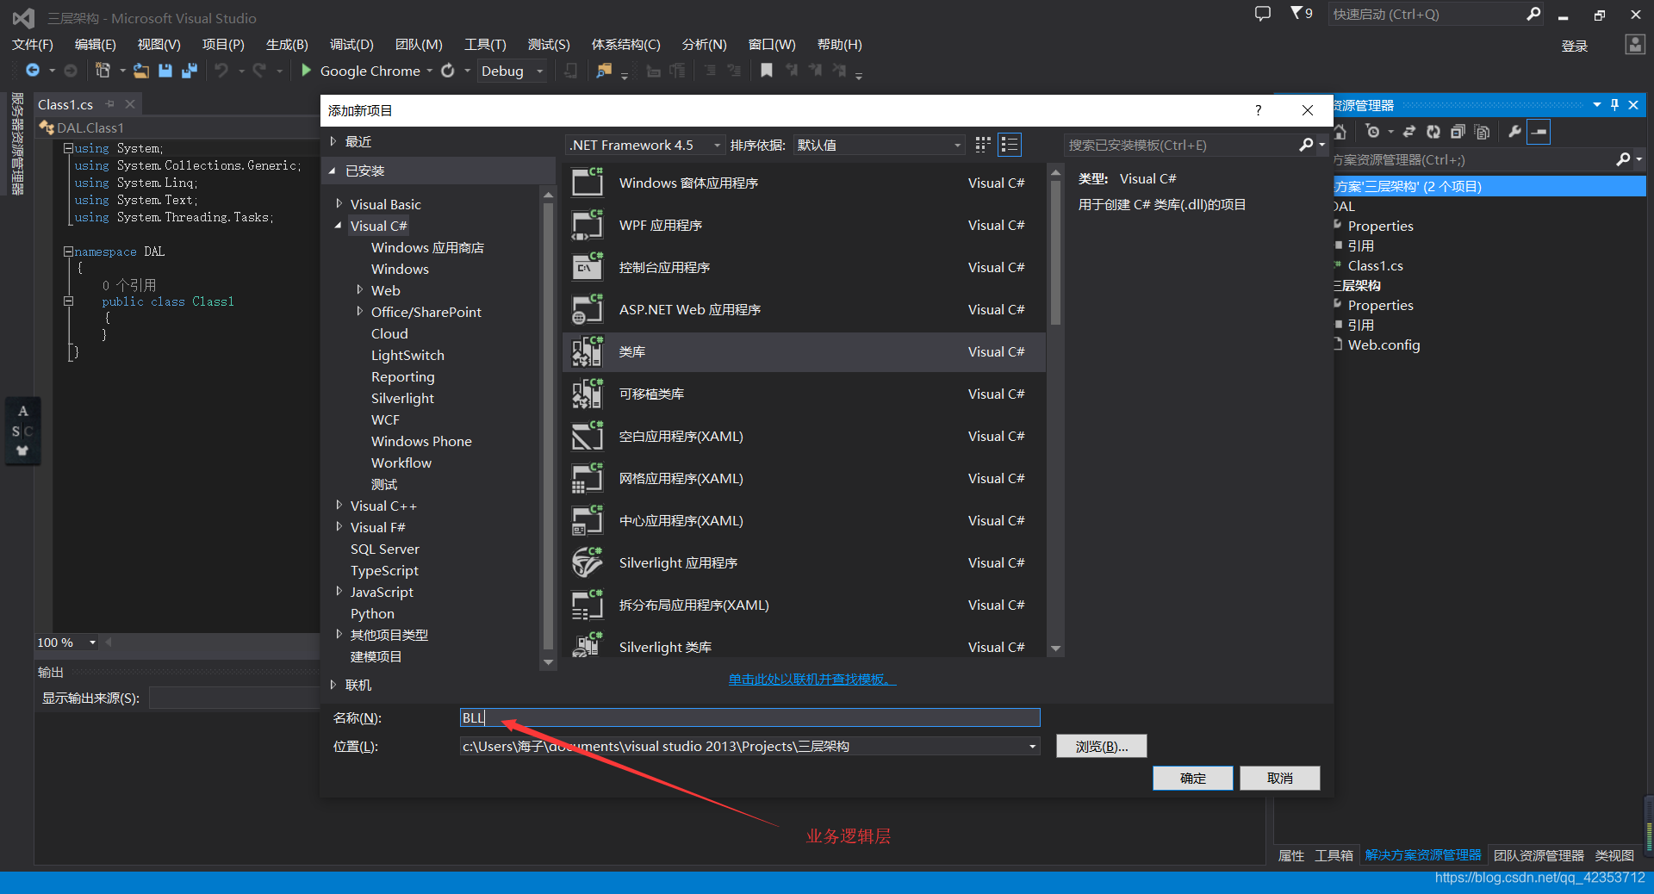The height and width of the screenshot is (894, 1654).
Task: Click the 登录 sign-in link
Action: click(1574, 46)
